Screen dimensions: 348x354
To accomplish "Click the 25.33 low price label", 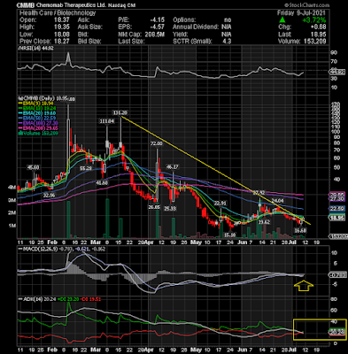I will [x=170, y=209].
